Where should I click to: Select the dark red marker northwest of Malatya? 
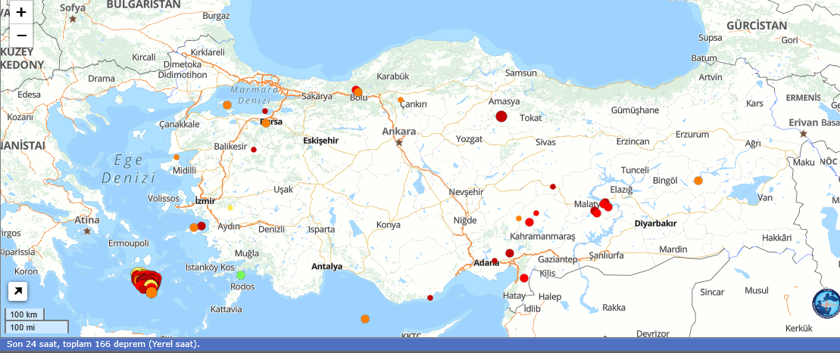pos(553,187)
